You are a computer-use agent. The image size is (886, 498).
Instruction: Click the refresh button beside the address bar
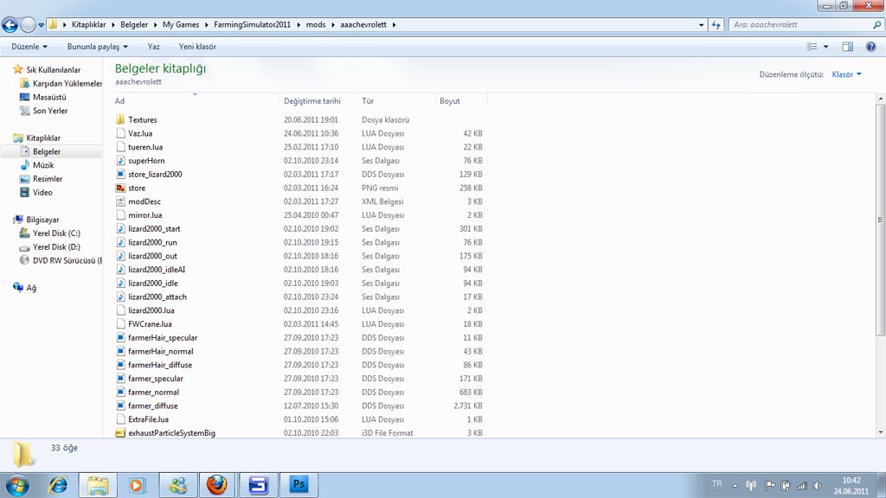[x=716, y=25]
